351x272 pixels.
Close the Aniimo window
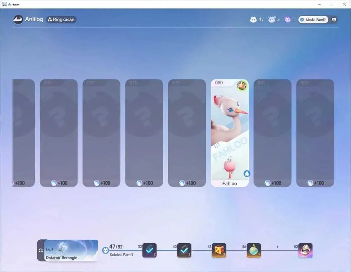344,4
